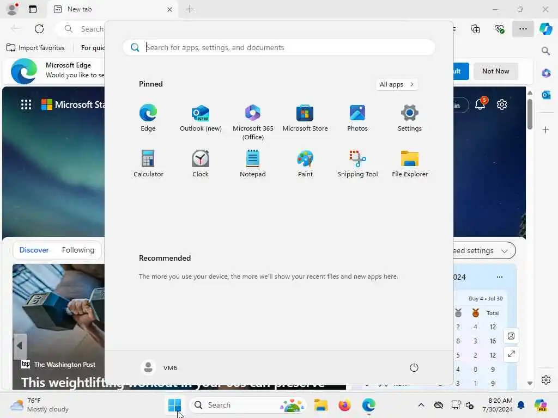Viewport: 558px width, 418px height.
Task: Open Edge Settings and more menu
Action: pos(523,29)
